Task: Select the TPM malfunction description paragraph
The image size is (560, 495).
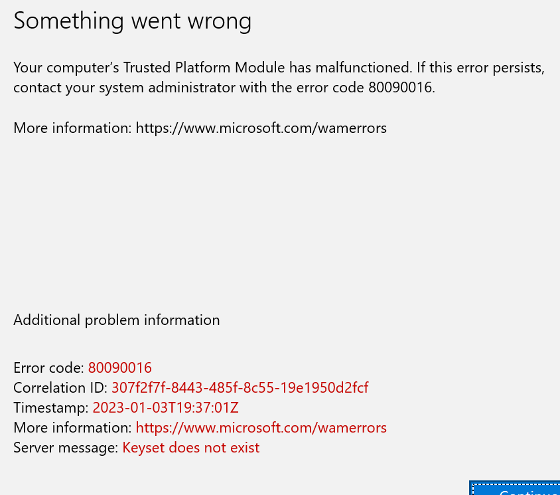Action: click(279, 76)
